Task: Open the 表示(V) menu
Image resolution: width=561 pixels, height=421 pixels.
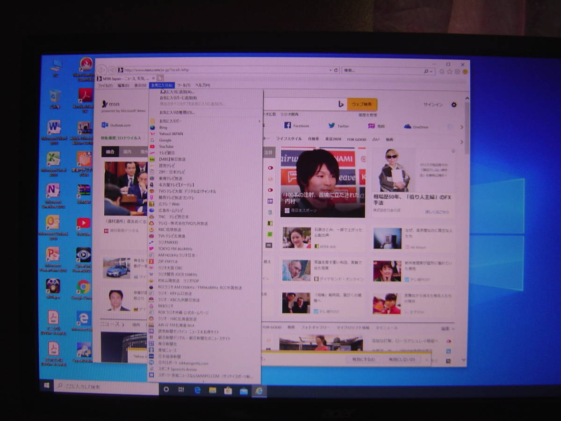Action: [140, 86]
